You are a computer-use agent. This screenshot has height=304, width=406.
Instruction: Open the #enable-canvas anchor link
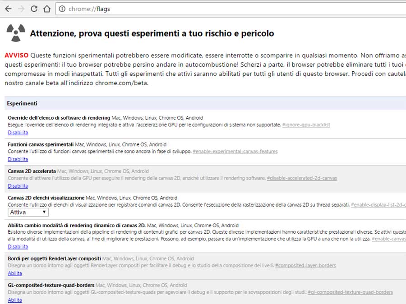(389, 239)
